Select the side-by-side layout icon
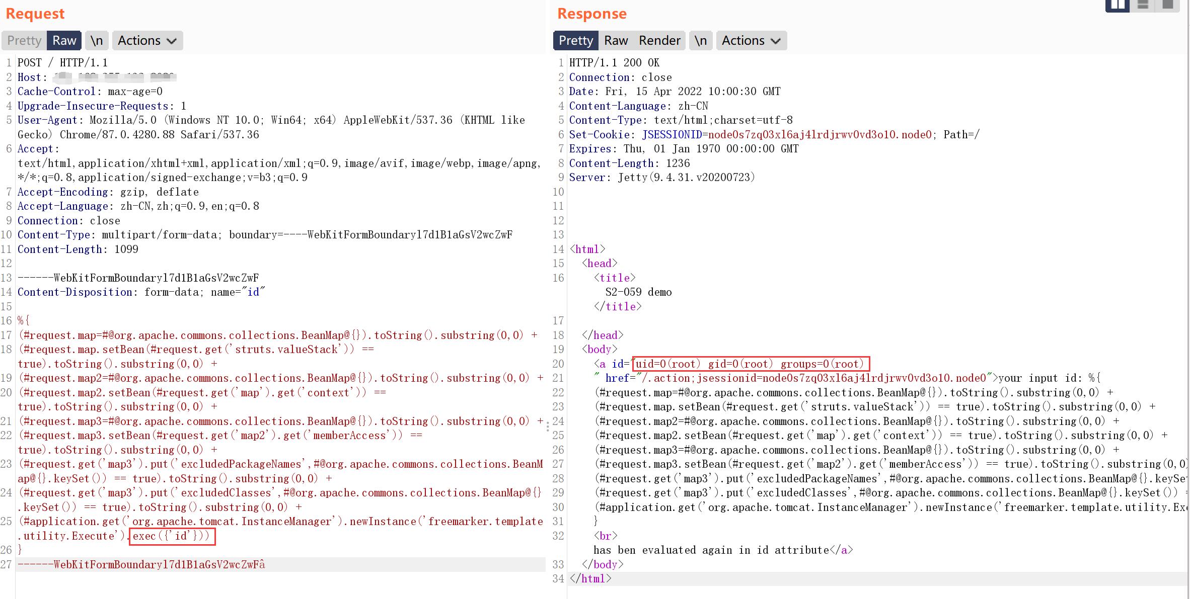This screenshot has width=1190, height=599. pos(1117,5)
